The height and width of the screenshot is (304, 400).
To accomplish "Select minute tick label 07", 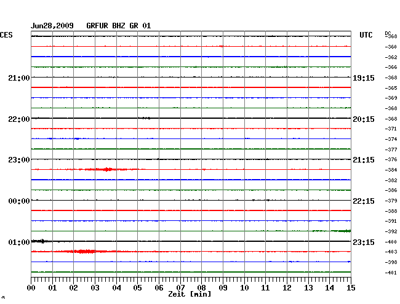I will pos(180,288).
